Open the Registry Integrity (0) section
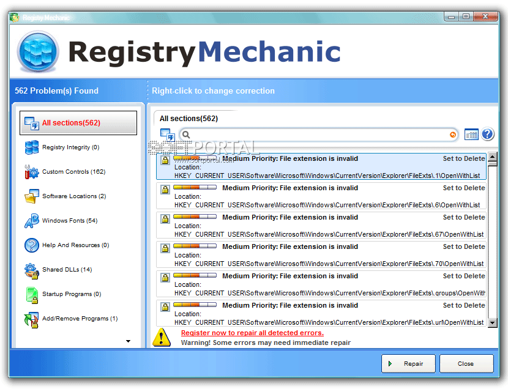This screenshot has width=508, height=389. 70,147
